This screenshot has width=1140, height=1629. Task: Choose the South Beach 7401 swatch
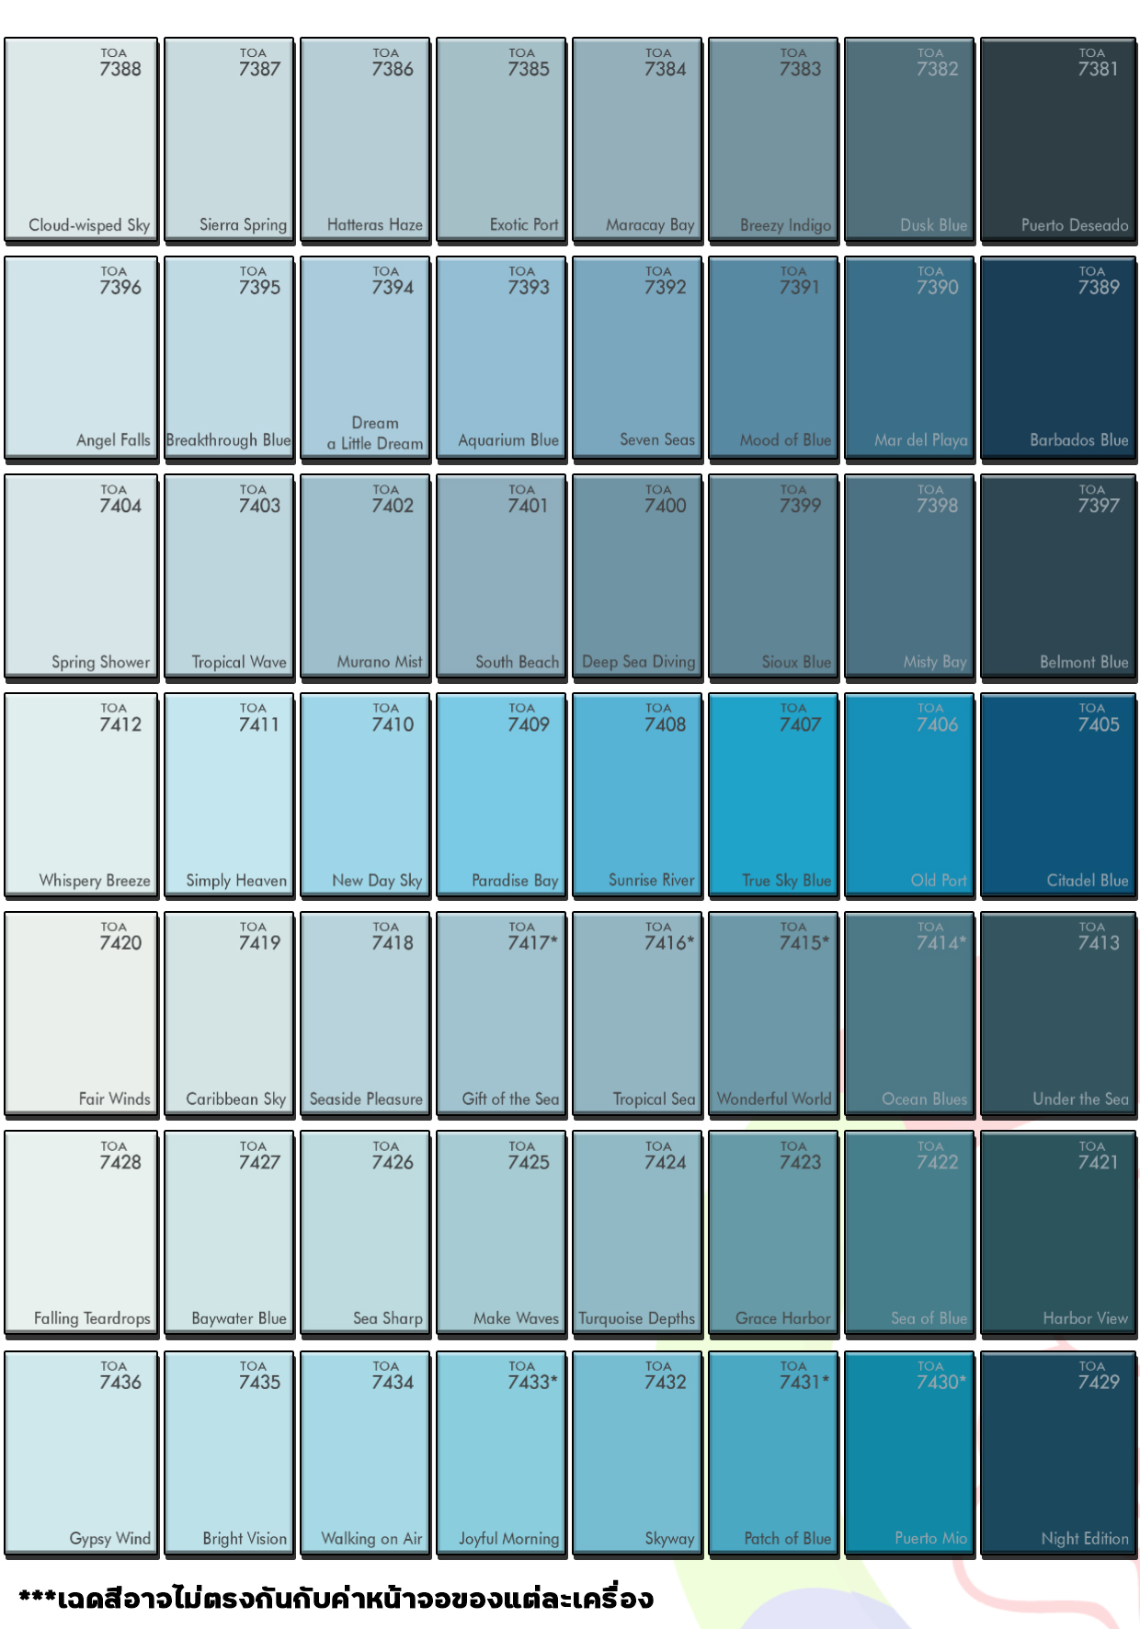(501, 577)
